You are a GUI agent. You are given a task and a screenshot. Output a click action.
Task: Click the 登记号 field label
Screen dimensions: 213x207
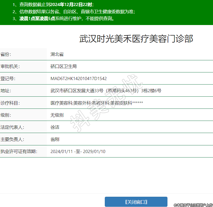point(8,79)
